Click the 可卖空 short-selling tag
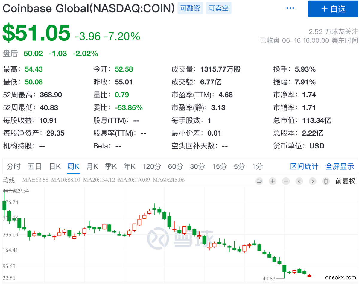The width and height of the screenshot is (359, 284). tap(219, 8)
